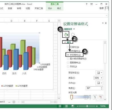Click the 12年销售额 legend entry
Image resolution: width=115 pixels, height=110 pixels.
click(x=22, y=86)
